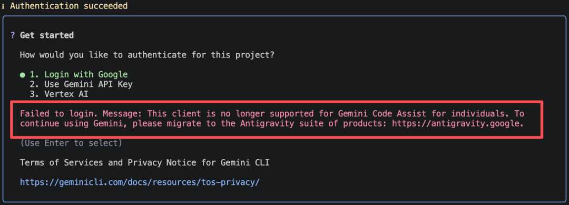
Task: Click the authenticate for this project question
Action: [x=147, y=55]
